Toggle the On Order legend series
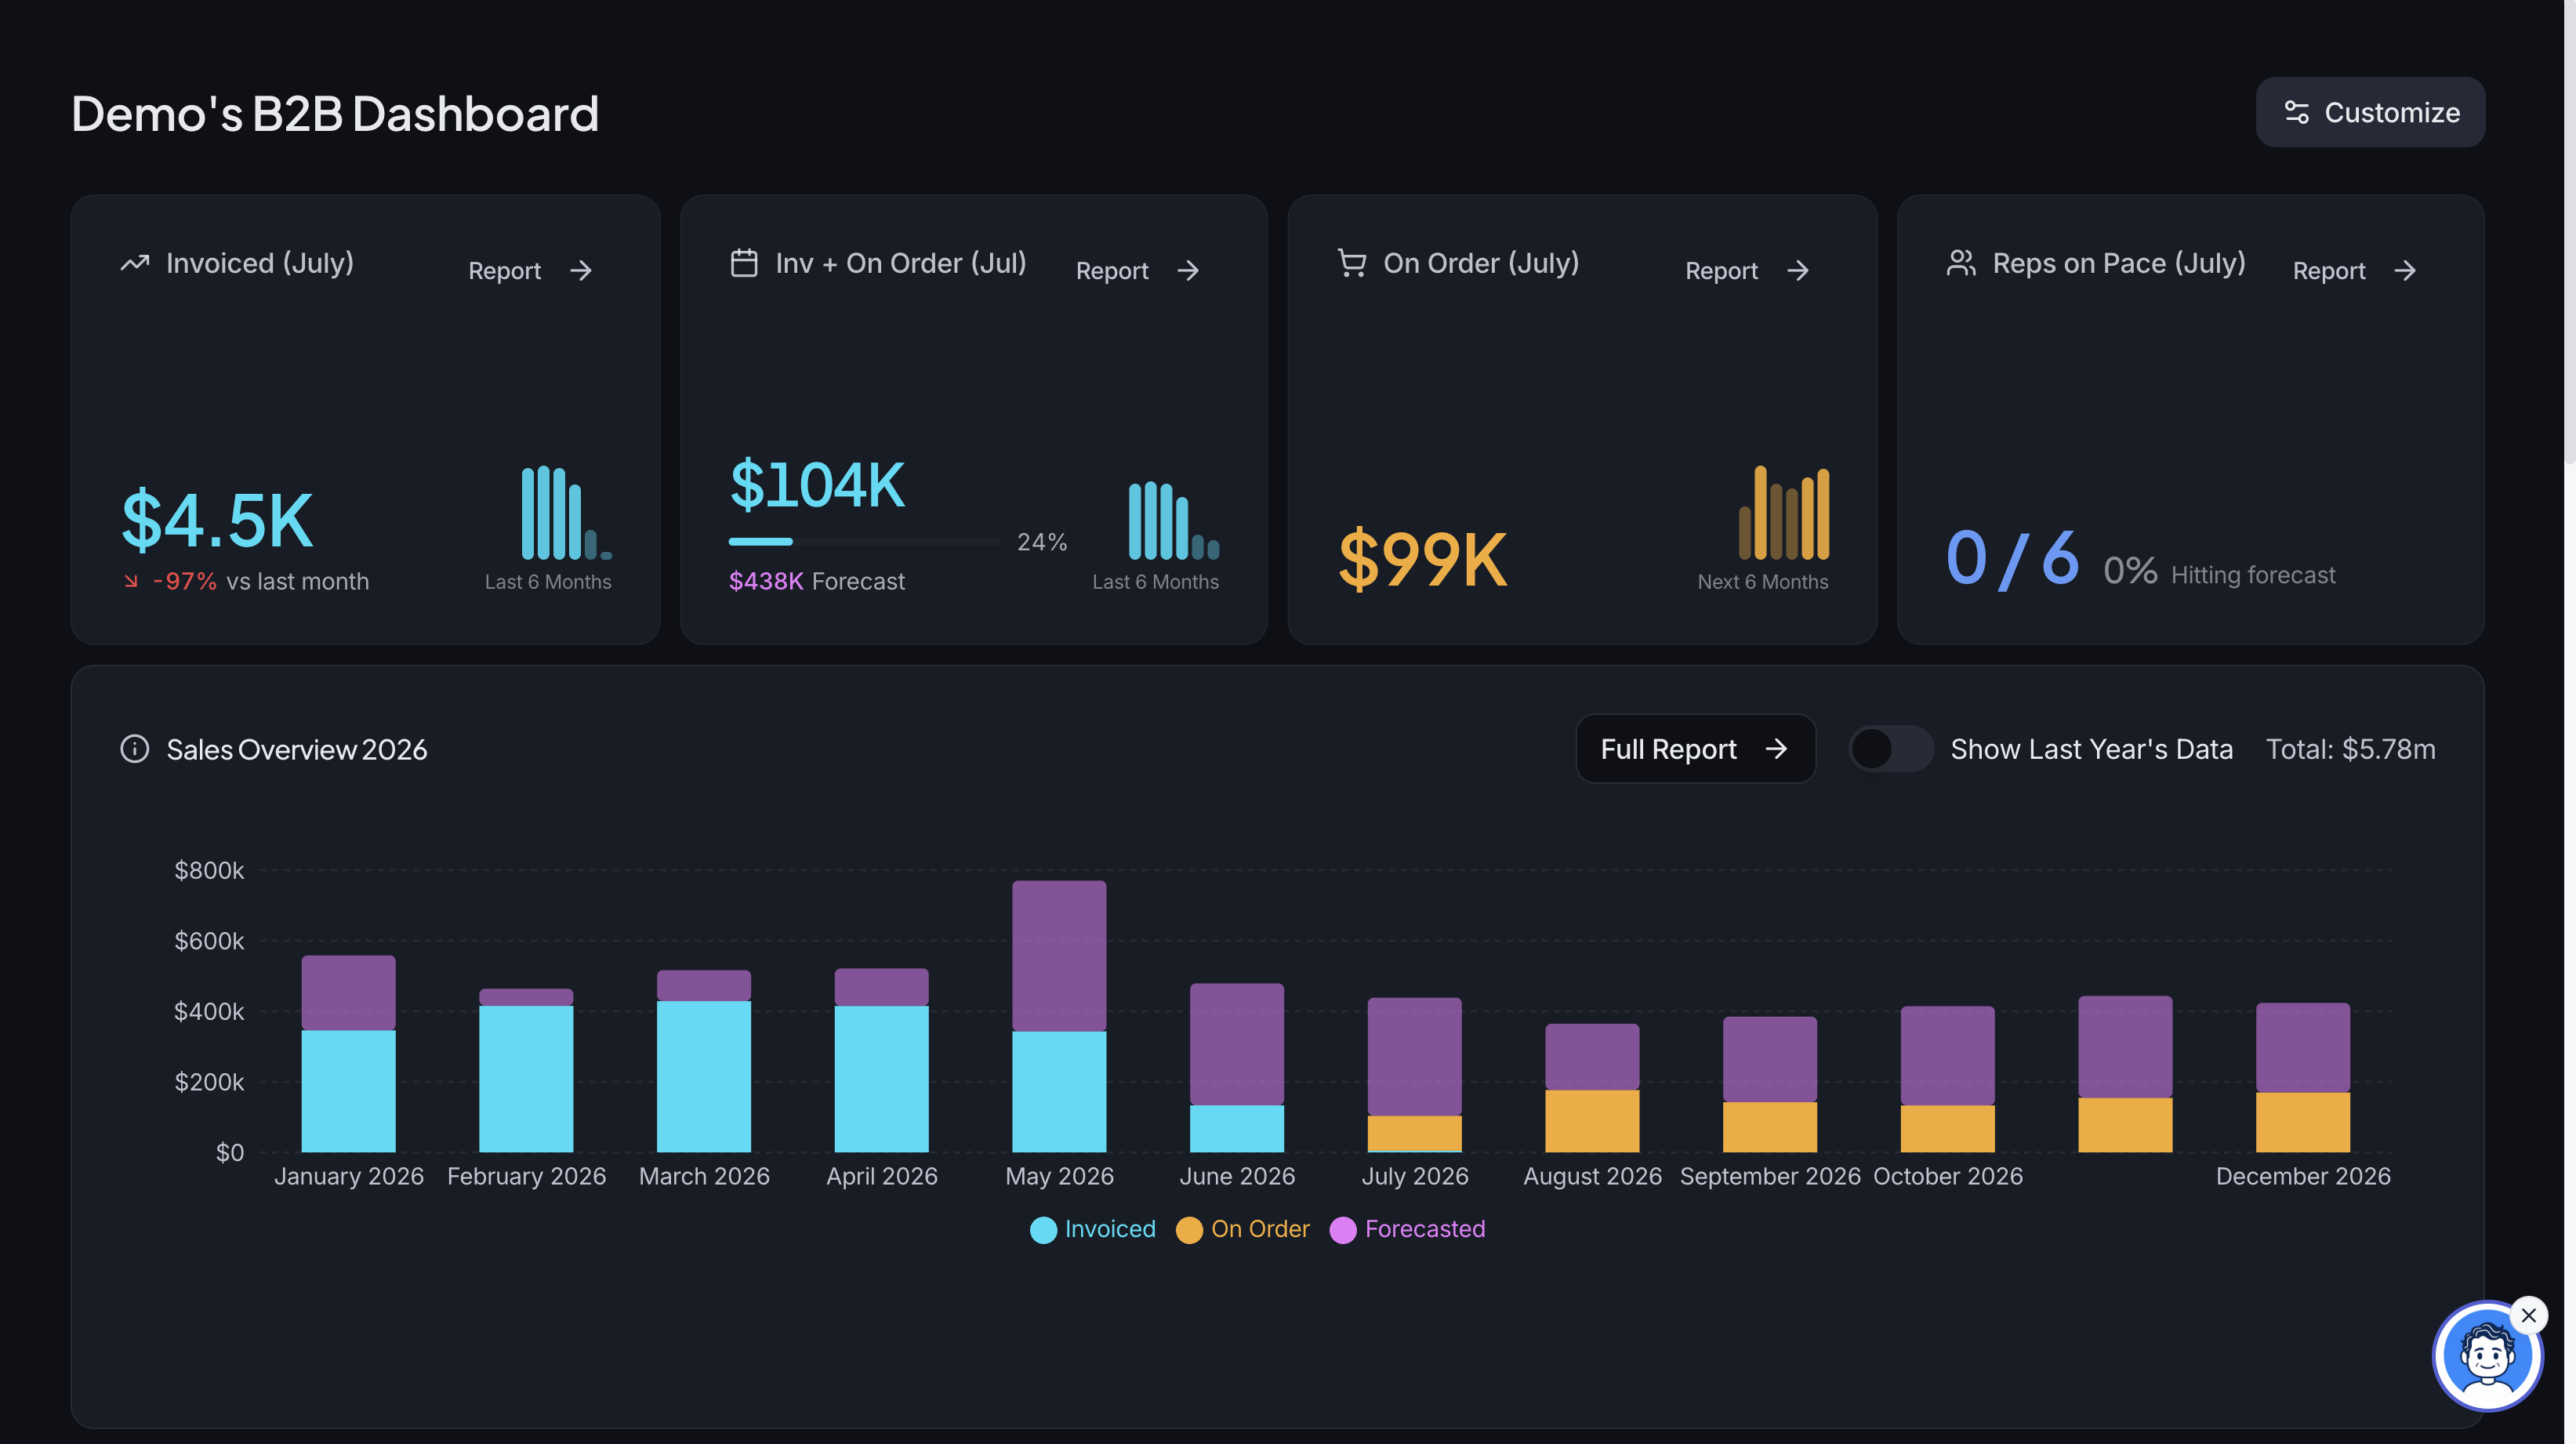This screenshot has height=1444, width=2576. [x=1242, y=1229]
